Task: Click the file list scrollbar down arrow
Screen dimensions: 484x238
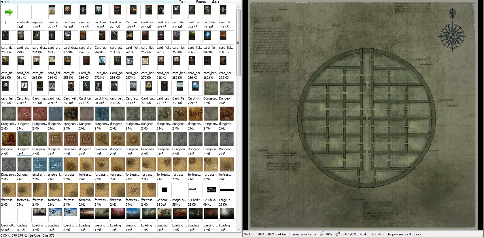Action: click(239, 230)
